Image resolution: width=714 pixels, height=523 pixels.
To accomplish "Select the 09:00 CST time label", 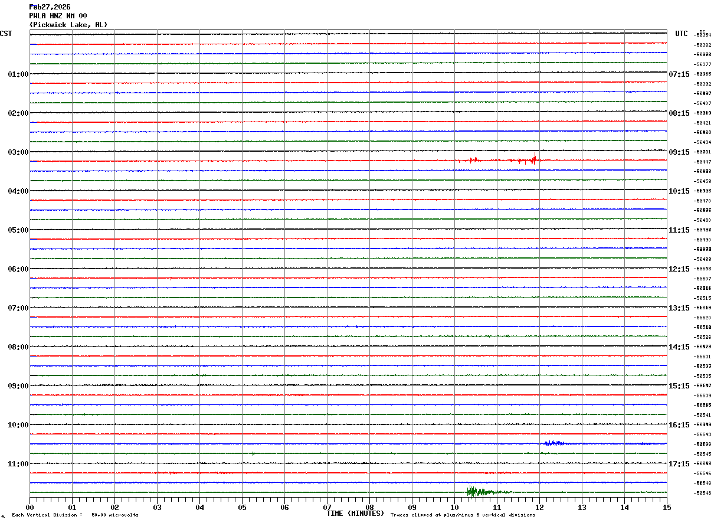I will coord(18,385).
